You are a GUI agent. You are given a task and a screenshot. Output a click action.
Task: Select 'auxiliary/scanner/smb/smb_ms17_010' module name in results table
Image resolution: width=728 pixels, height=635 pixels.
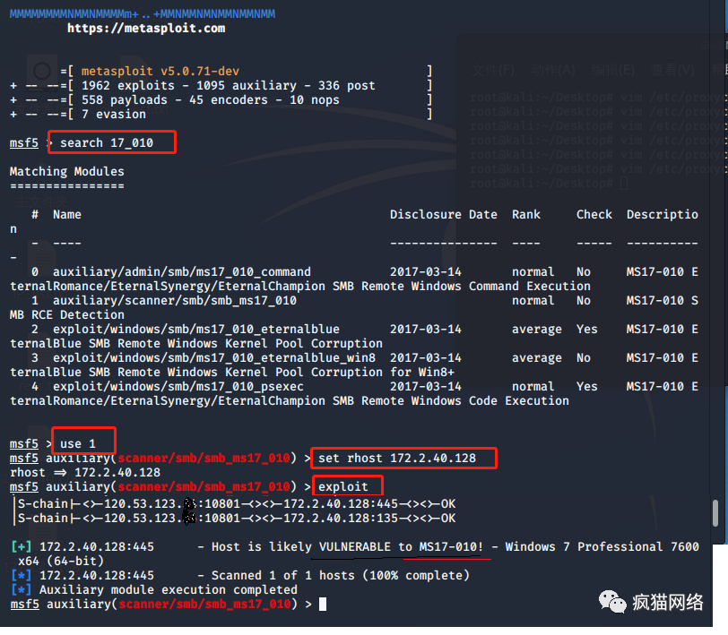click(175, 301)
